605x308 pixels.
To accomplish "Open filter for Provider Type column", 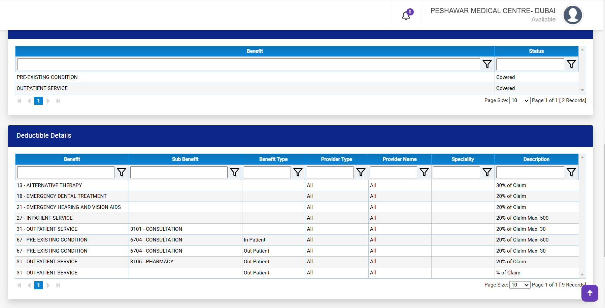I will tap(361, 172).
